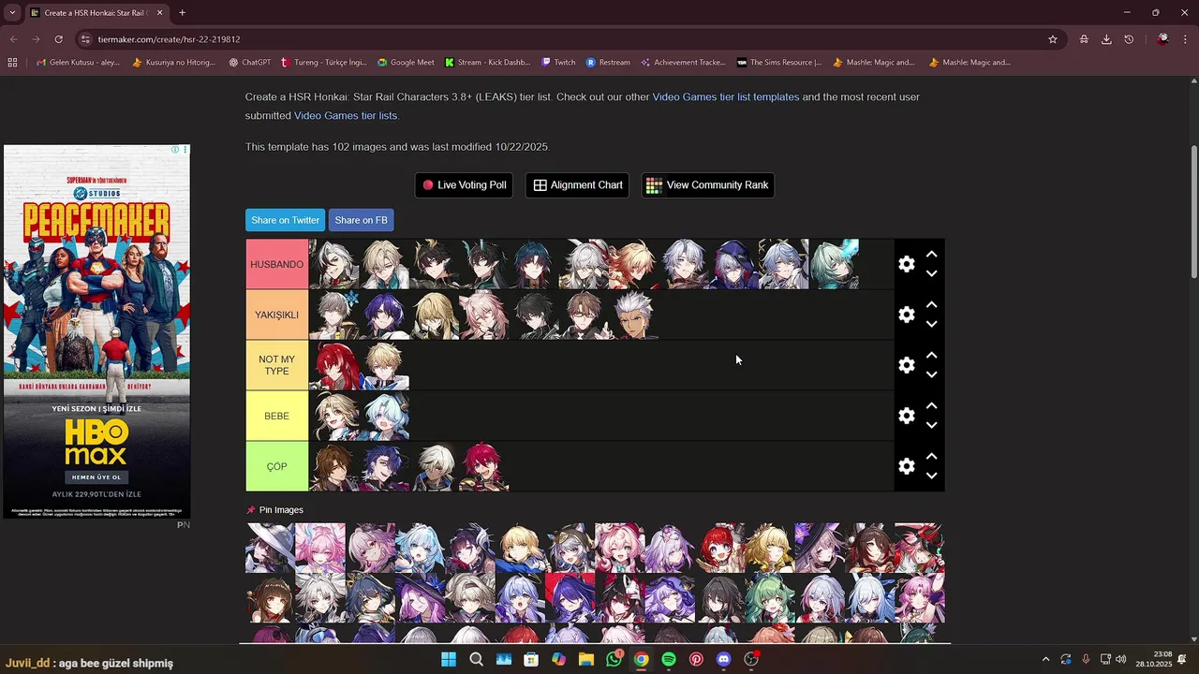Open ChatGPT bookmark
The height and width of the screenshot is (674, 1199).
pos(249,63)
